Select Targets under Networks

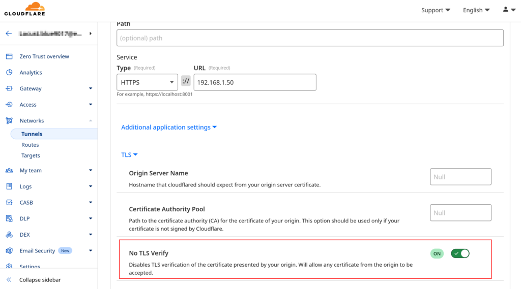[31, 155]
